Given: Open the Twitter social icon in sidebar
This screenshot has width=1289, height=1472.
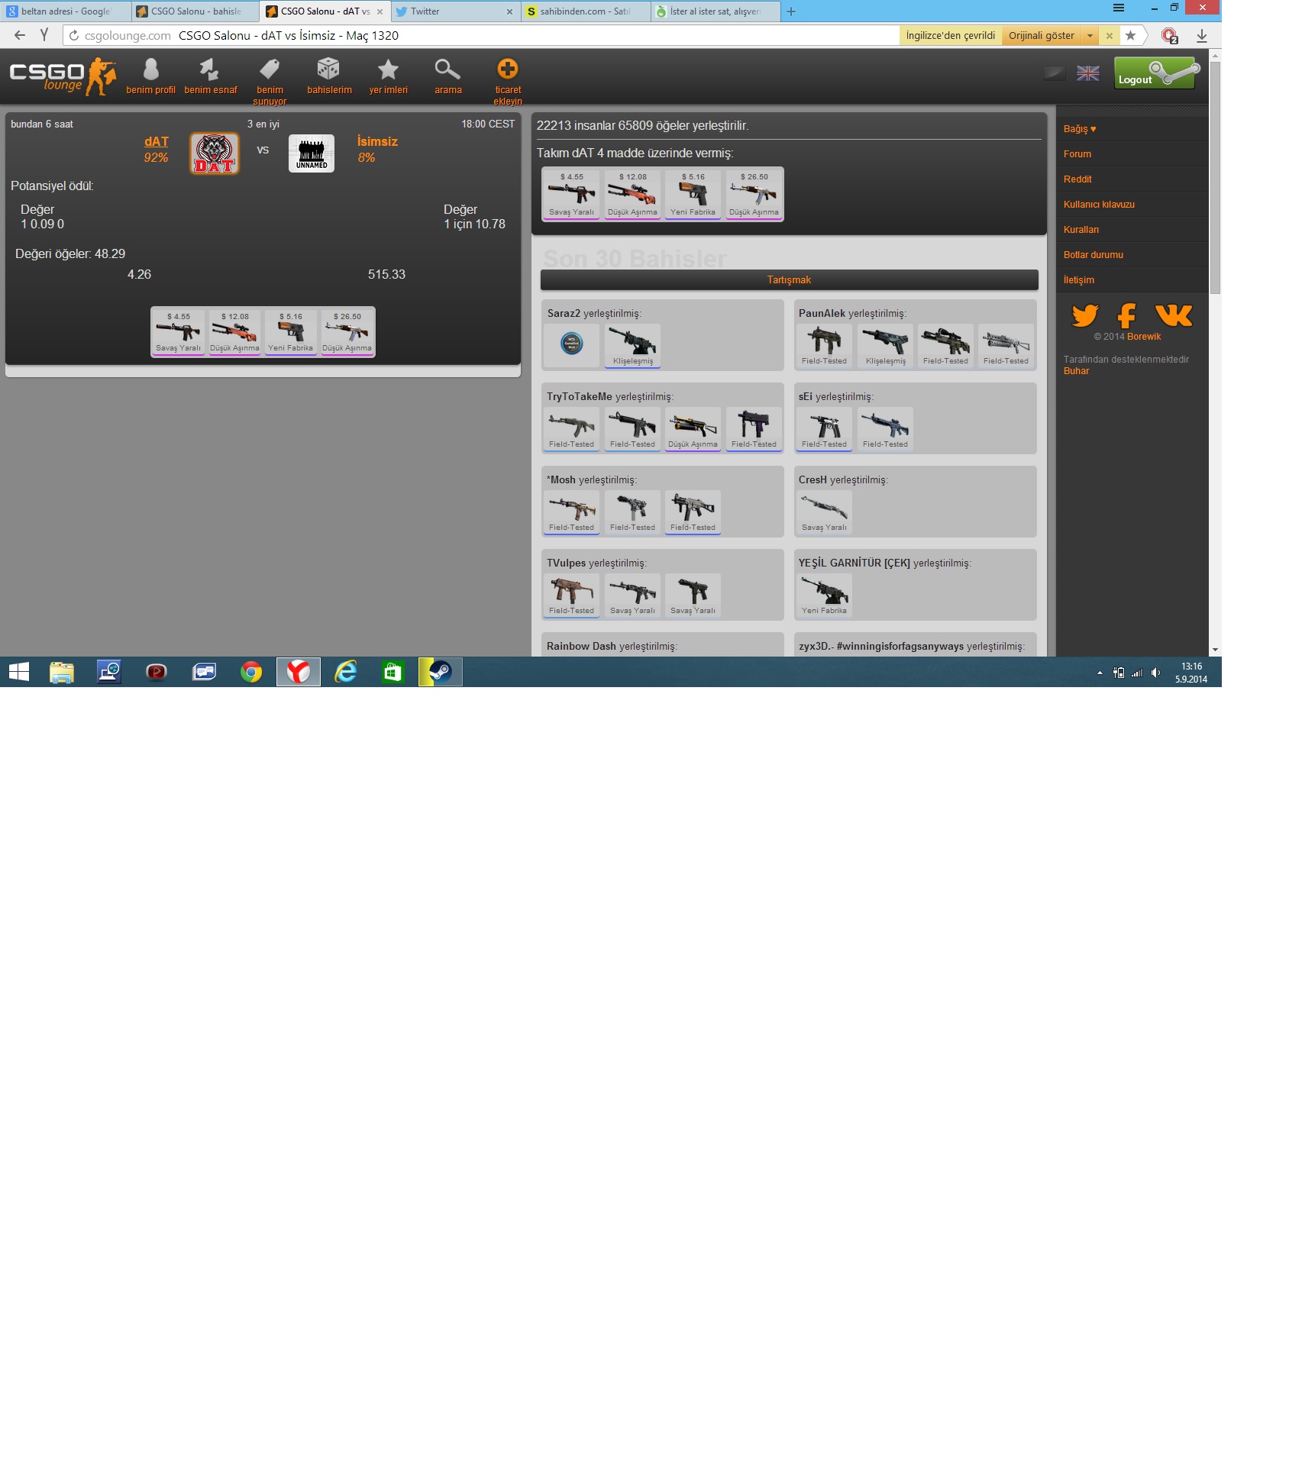Looking at the screenshot, I should click(1084, 315).
